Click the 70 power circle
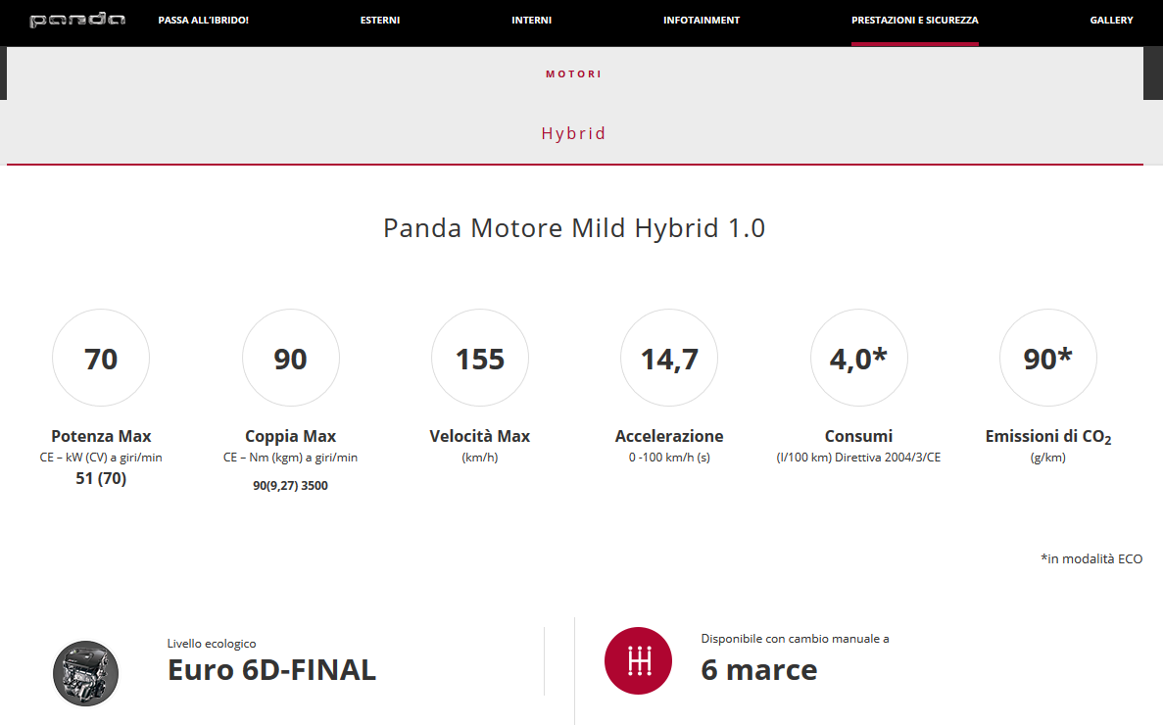The width and height of the screenshot is (1163, 725). (x=101, y=358)
